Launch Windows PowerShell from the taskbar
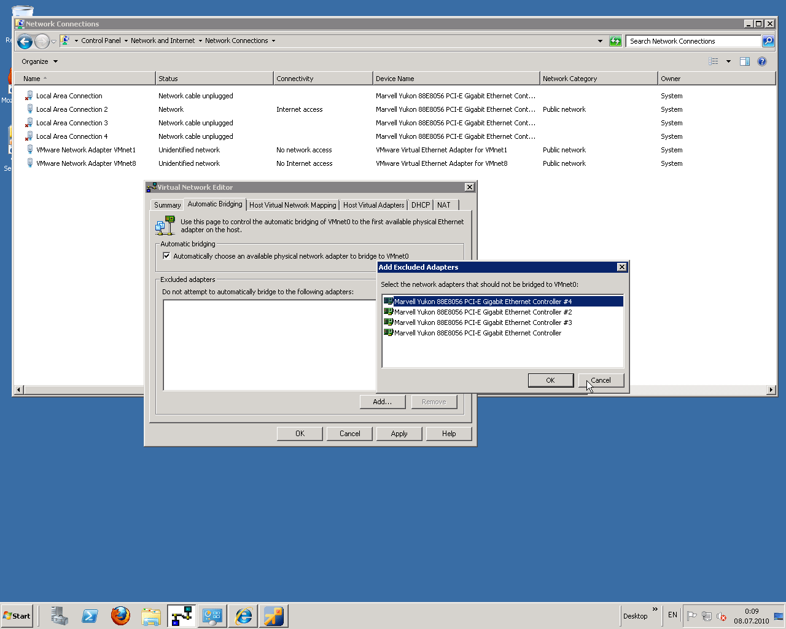786x629 pixels. (90, 615)
